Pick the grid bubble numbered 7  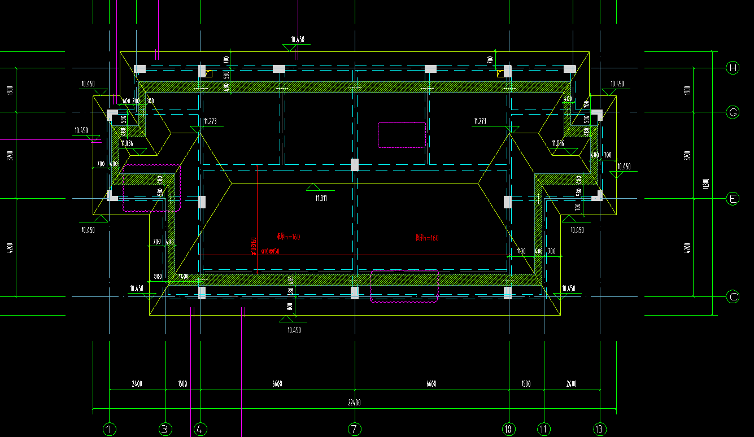(354, 429)
